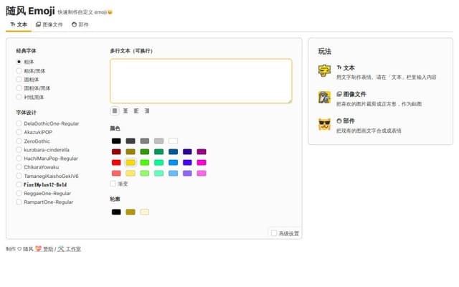This screenshot has height=287, width=459.
Task: Switch to the 图像文件 tab
Action: (x=49, y=24)
